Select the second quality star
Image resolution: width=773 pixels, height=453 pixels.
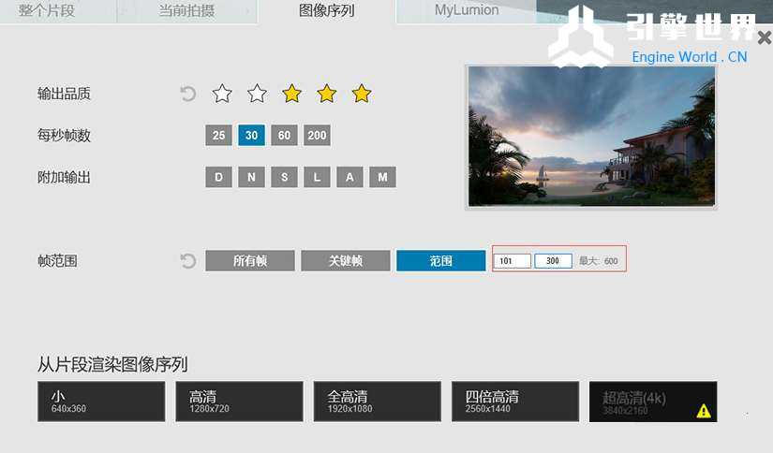coord(257,93)
